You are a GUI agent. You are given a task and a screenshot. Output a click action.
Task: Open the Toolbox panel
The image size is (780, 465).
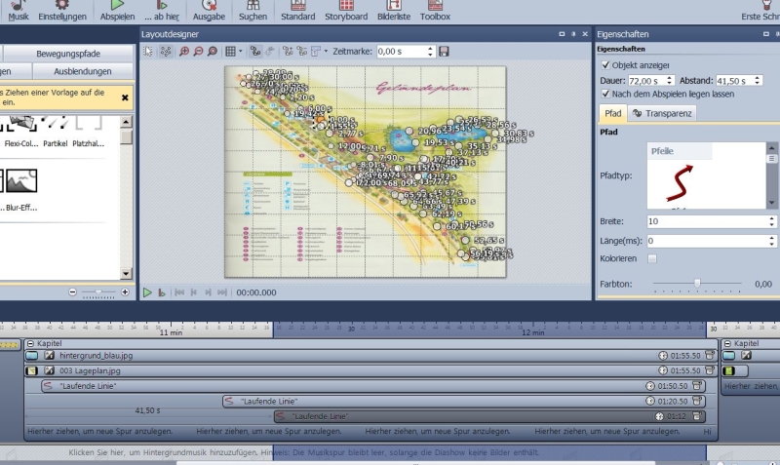pos(435,11)
